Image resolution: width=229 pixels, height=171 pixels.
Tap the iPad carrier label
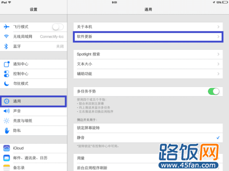point(4,2)
